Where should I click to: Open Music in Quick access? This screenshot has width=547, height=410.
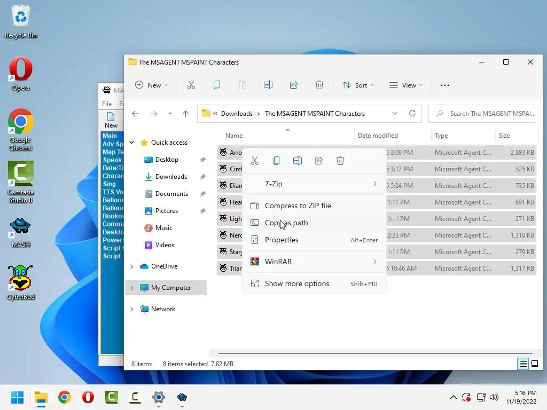[x=163, y=228]
